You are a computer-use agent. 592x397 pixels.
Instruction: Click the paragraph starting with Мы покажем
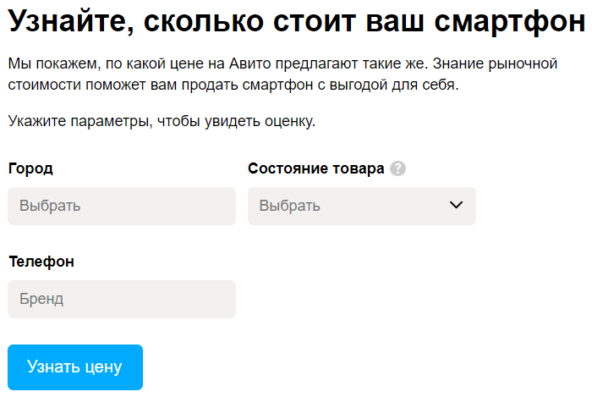pyautogui.click(x=282, y=74)
